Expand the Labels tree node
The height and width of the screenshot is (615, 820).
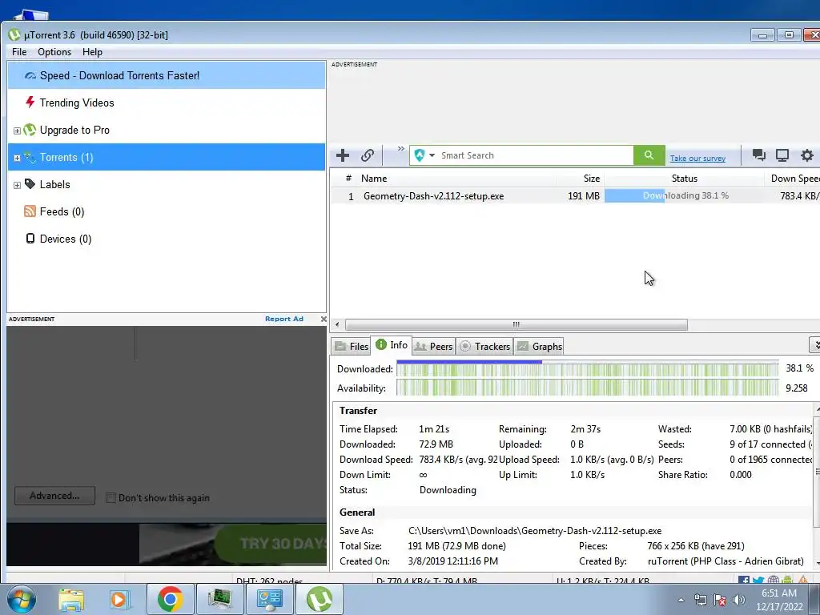(17, 185)
